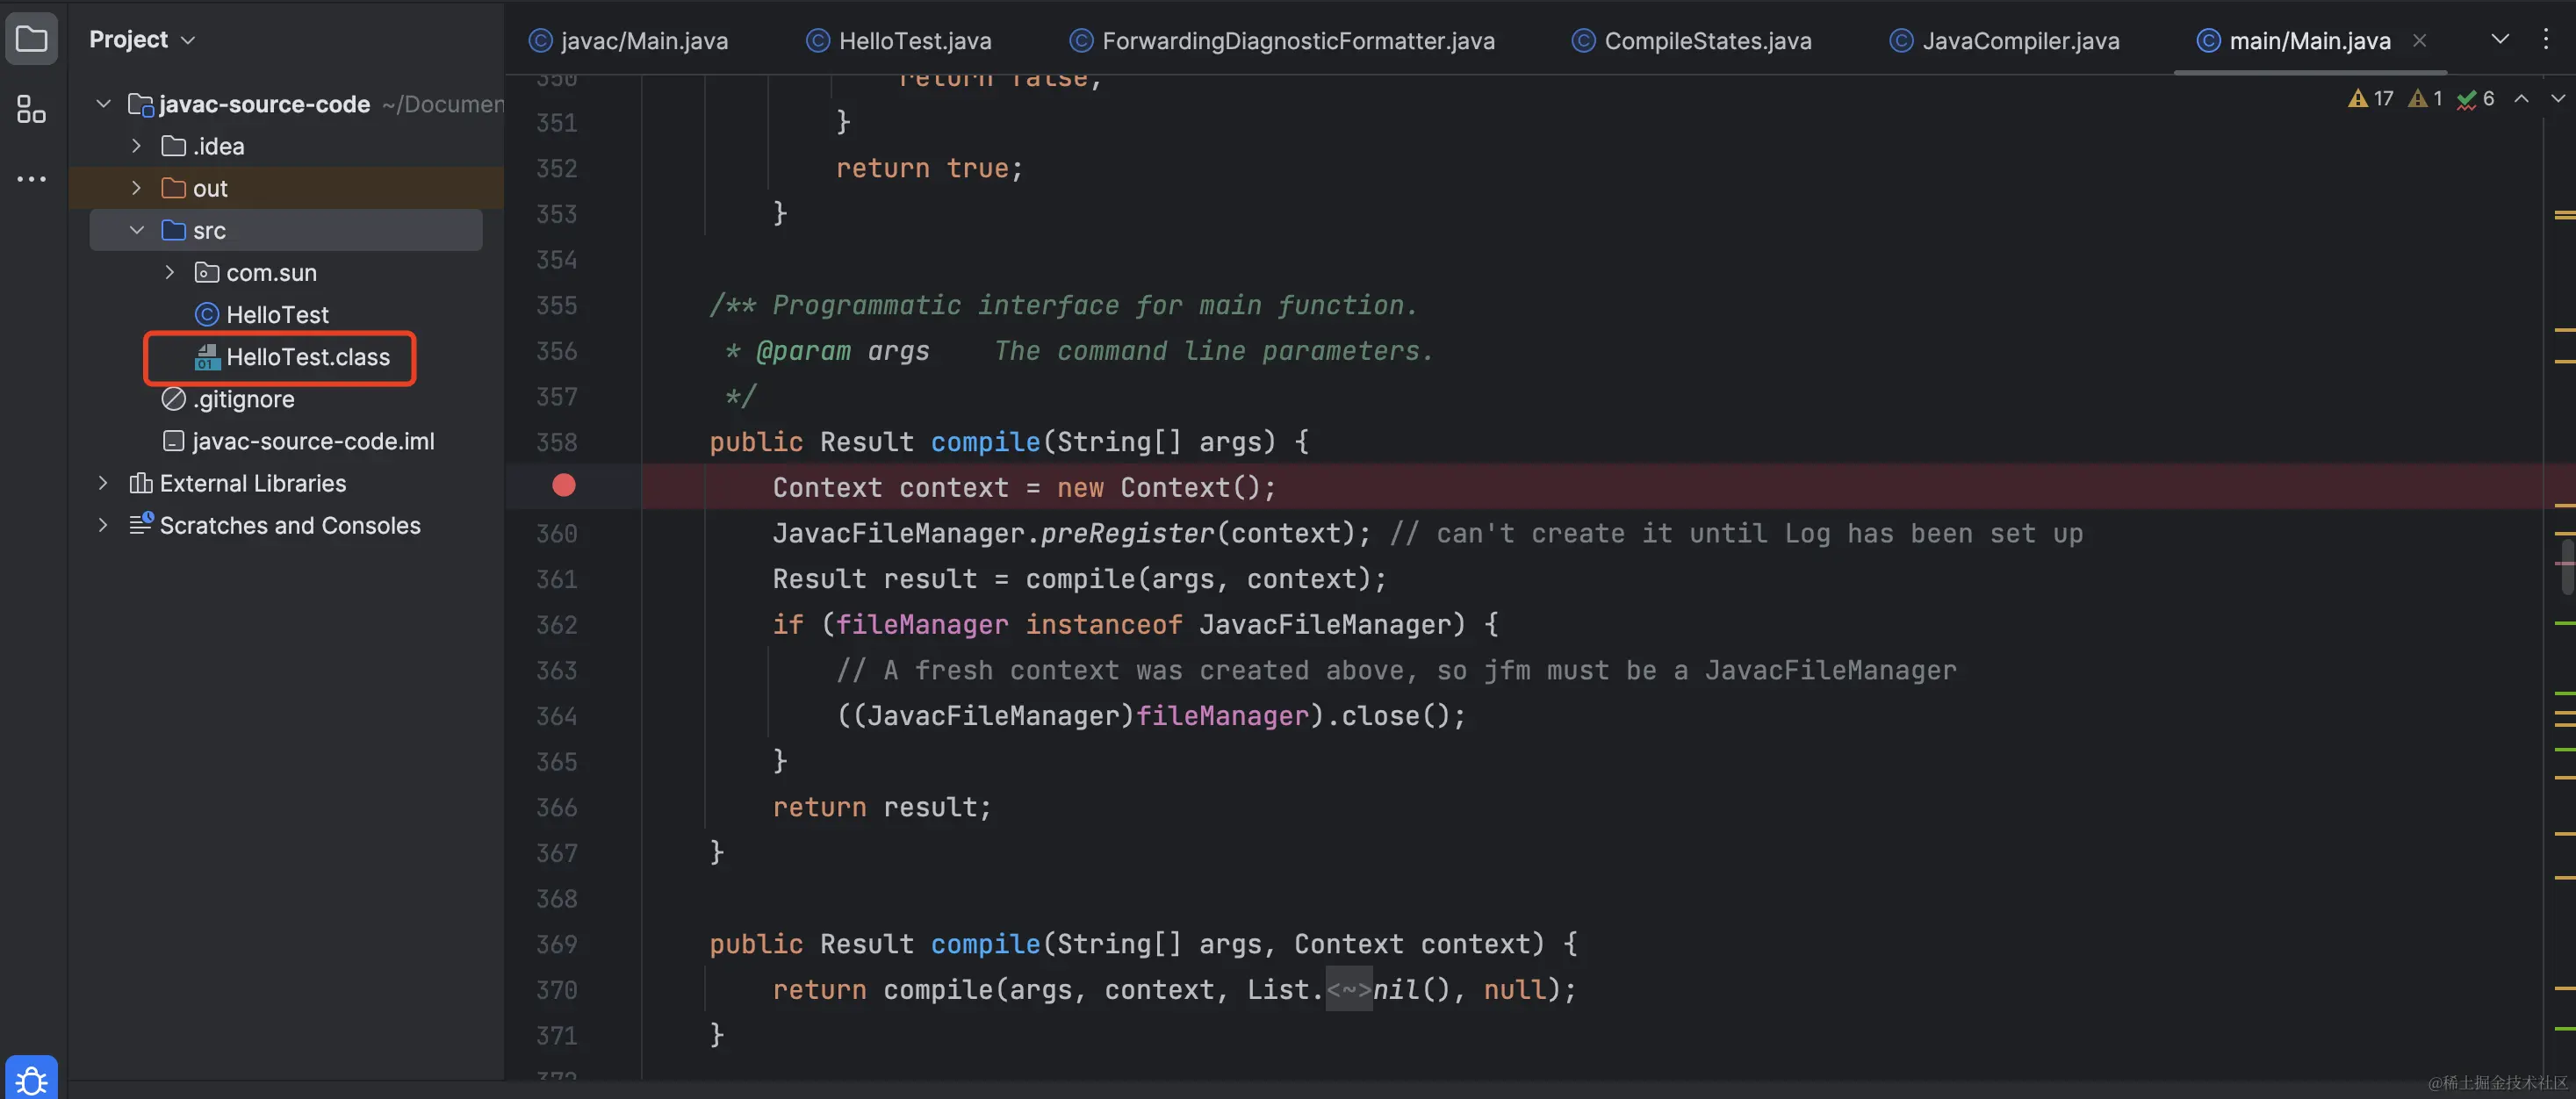Click the More tool windows ellipsis
This screenshot has height=1099, width=2576.
point(31,179)
